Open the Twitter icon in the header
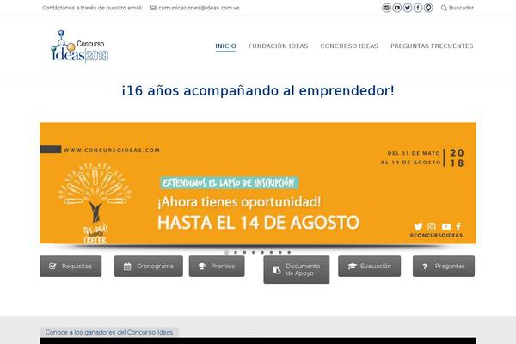 pos(408,8)
